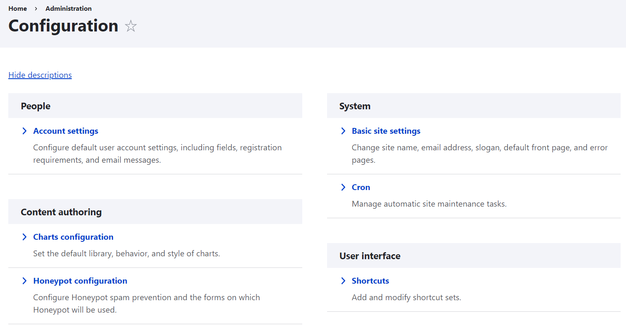626x330 pixels.
Task: Click the chevron beside Account settings
Action: (x=24, y=131)
